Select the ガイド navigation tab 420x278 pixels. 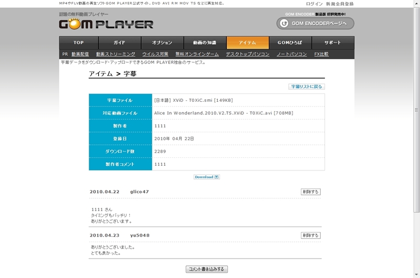(x=120, y=42)
